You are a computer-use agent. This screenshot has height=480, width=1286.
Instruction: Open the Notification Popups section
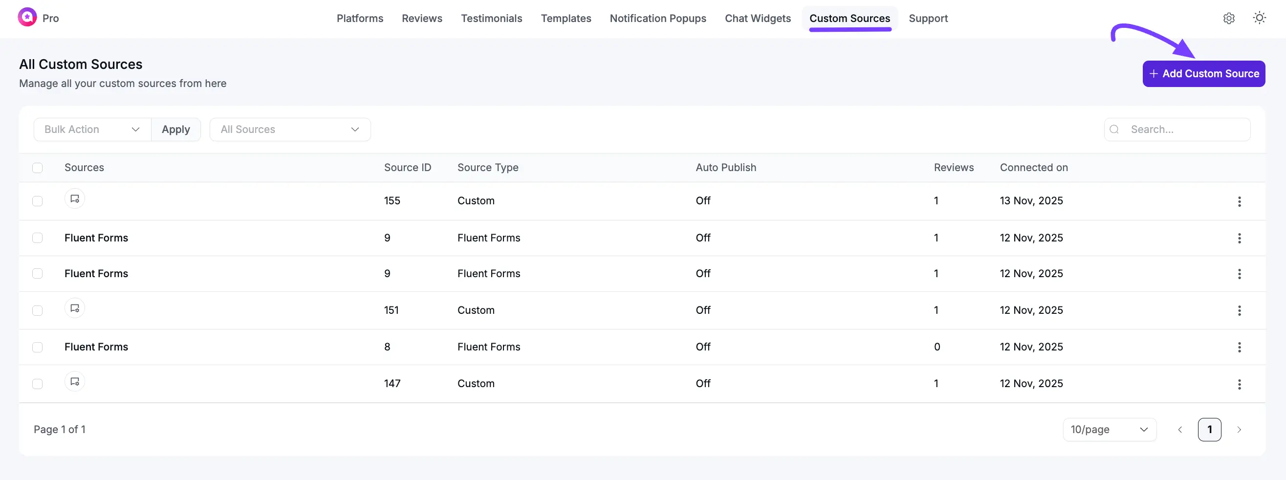[657, 18]
